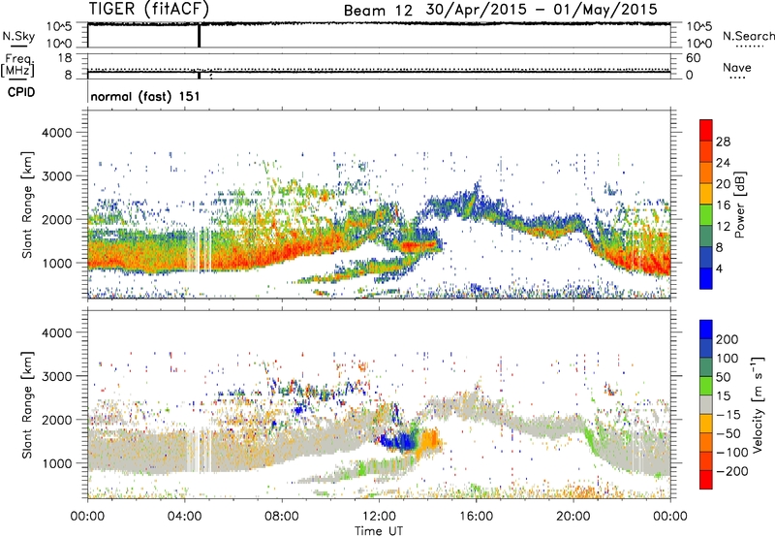Click the orange negative-velocity patch near 14:00
The width and height of the screenshot is (775, 537).
(x=429, y=440)
